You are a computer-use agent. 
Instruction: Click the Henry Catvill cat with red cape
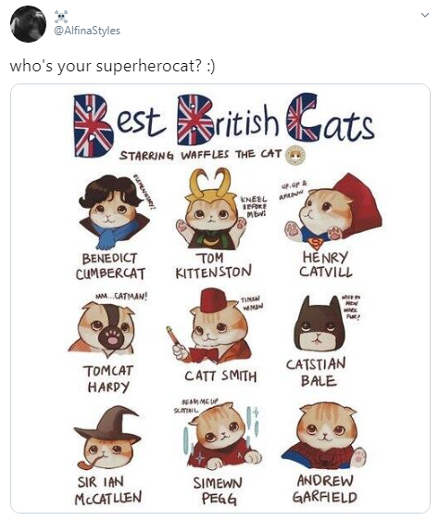click(x=332, y=211)
